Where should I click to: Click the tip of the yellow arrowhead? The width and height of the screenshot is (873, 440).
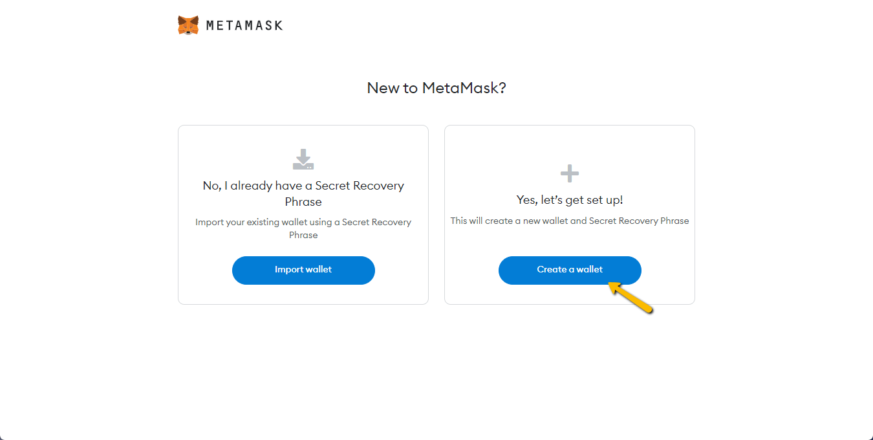coord(610,283)
